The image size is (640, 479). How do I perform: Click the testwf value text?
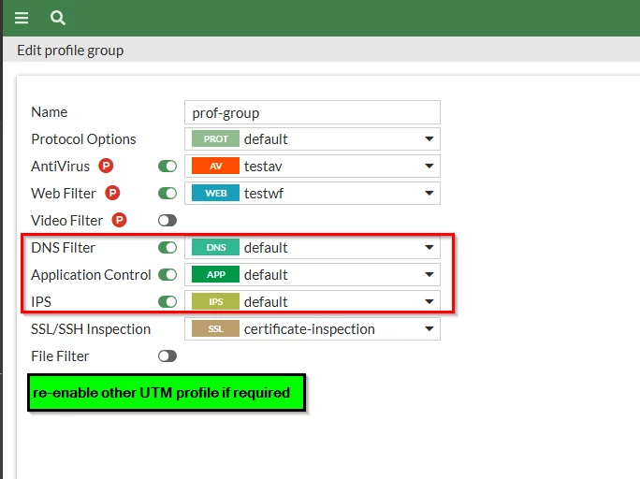coord(264,194)
